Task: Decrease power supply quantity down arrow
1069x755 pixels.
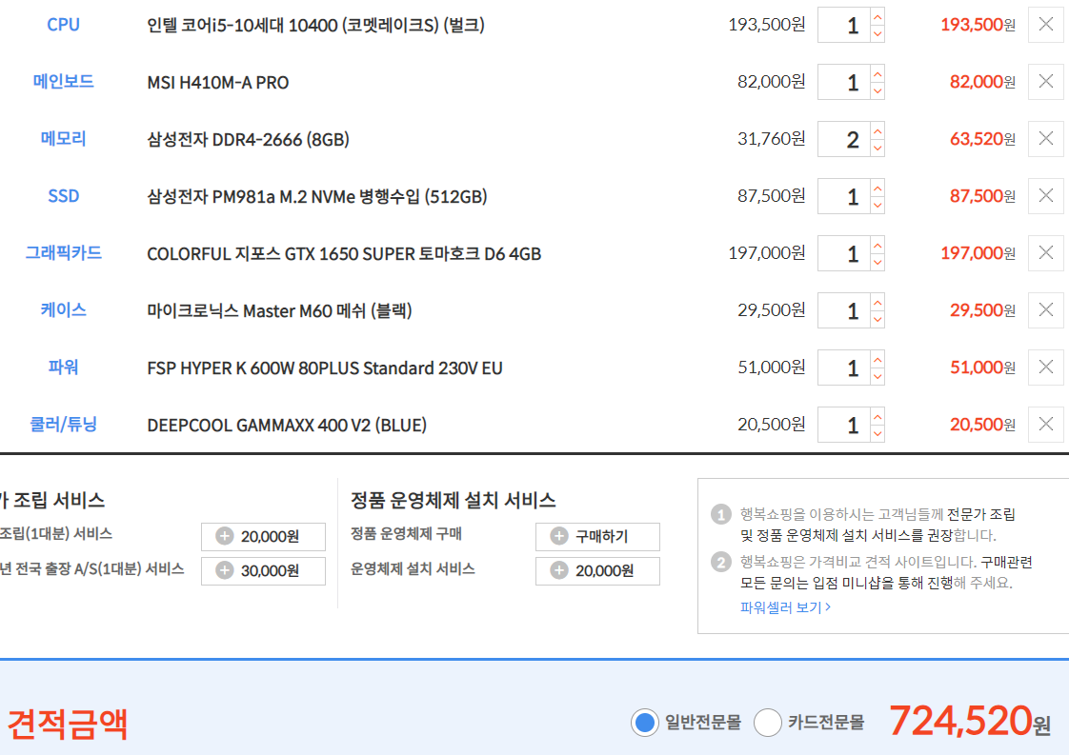Action: point(877,376)
